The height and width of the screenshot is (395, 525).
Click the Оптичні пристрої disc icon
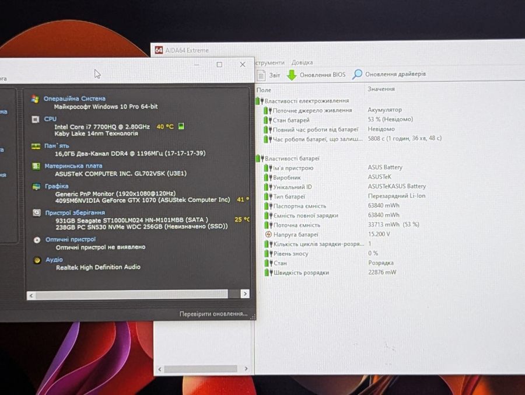(37, 240)
